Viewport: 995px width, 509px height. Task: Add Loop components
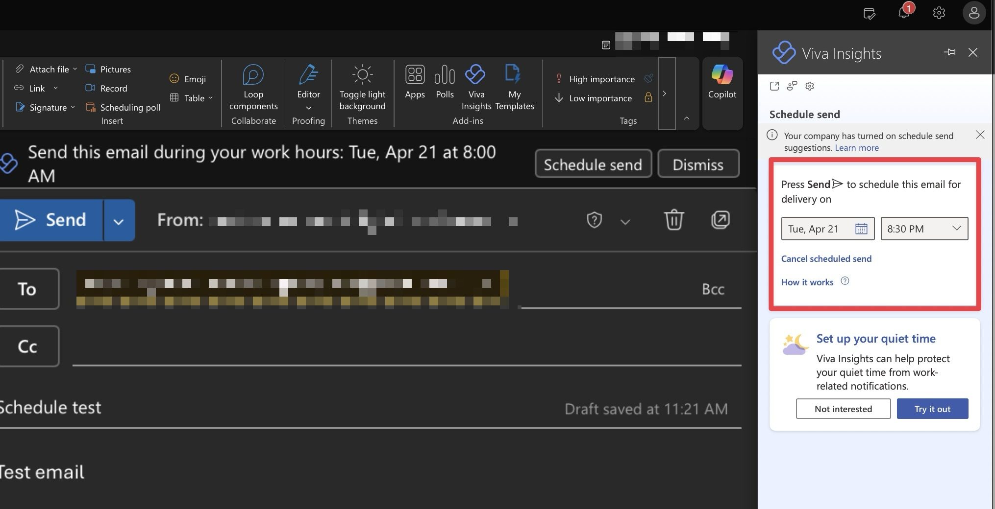click(253, 88)
